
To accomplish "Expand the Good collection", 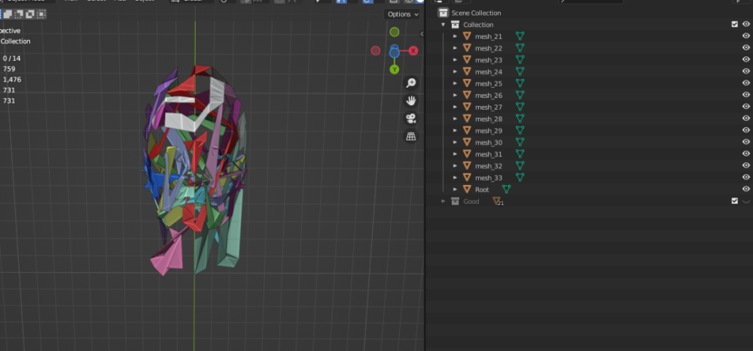I will pyautogui.click(x=444, y=201).
